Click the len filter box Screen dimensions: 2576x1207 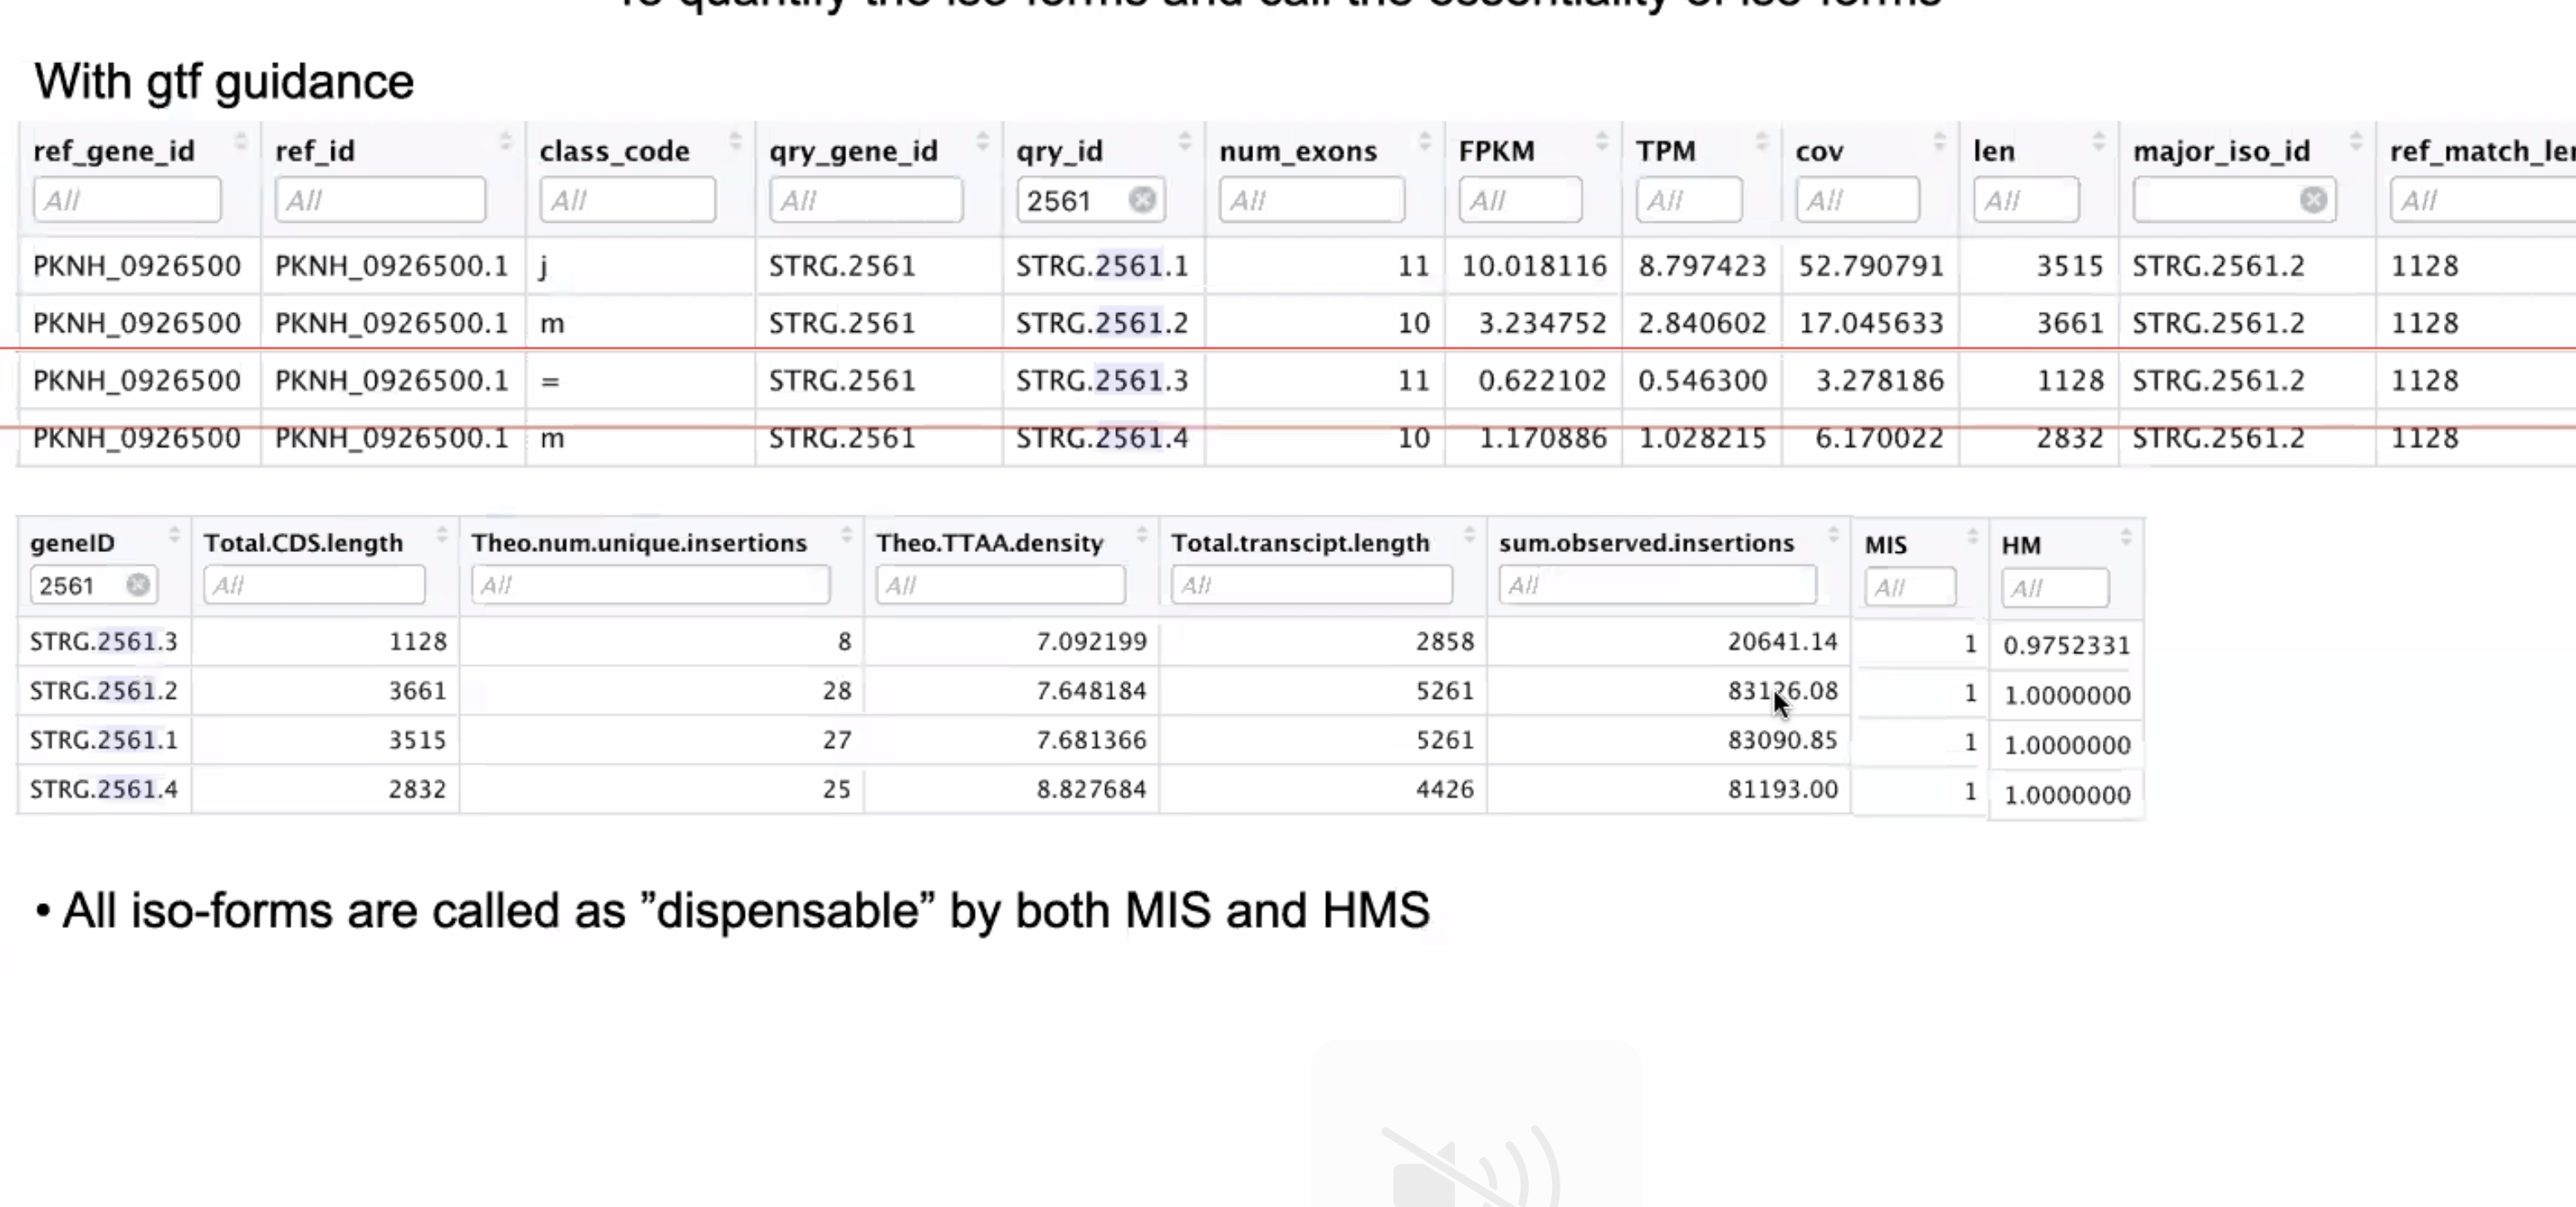click(2025, 199)
